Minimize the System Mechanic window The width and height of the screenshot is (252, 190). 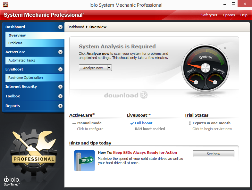click(x=225, y=4)
